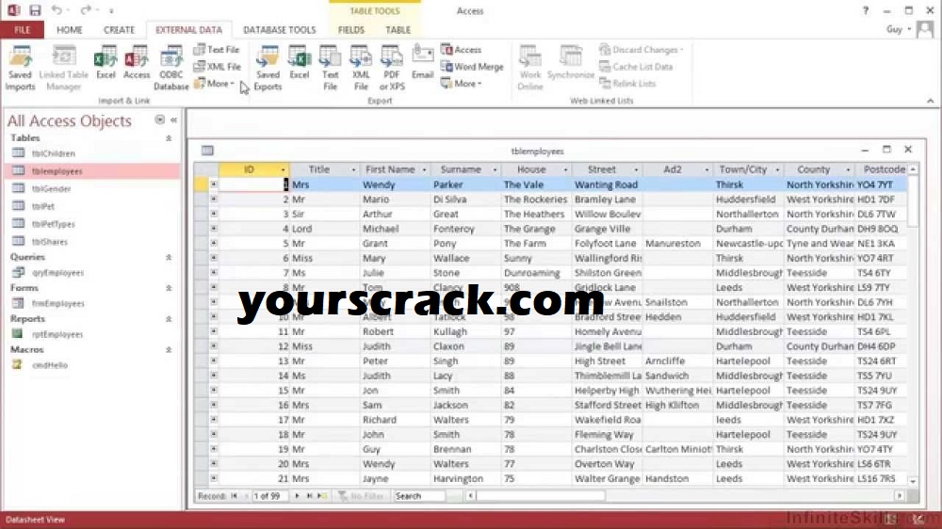942x529 pixels.
Task: Open the FILE tab
Action: 22,29
